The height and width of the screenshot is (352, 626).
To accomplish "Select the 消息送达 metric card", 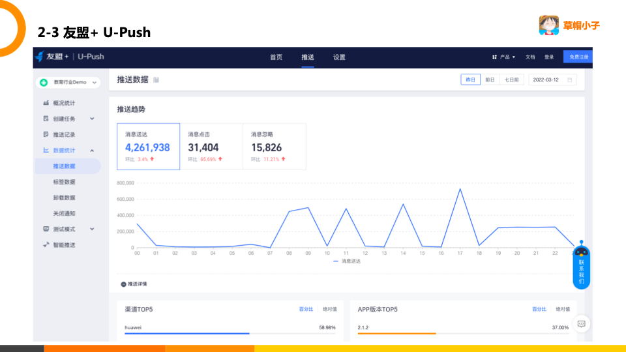I will (148, 147).
